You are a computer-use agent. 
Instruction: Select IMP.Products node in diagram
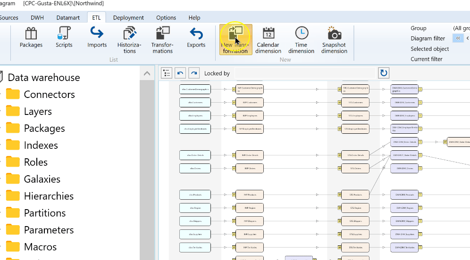[x=250, y=195]
